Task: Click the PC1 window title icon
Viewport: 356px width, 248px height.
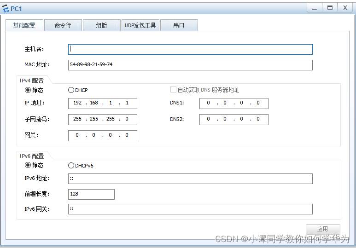Action: click(x=6, y=9)
